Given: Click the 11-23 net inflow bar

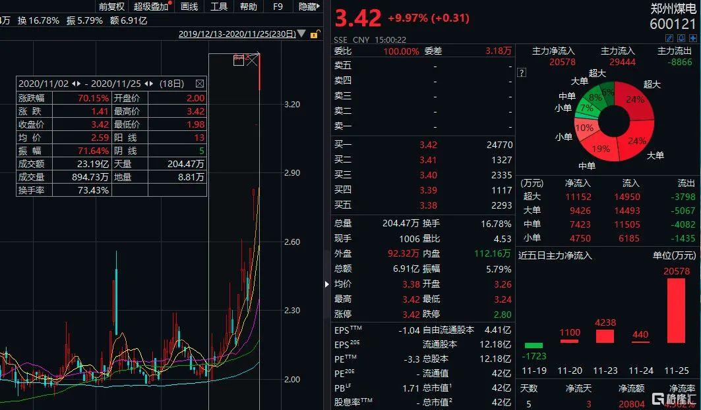Looking at the screenshot, I should pyautogui.click(x=605, y=336).
